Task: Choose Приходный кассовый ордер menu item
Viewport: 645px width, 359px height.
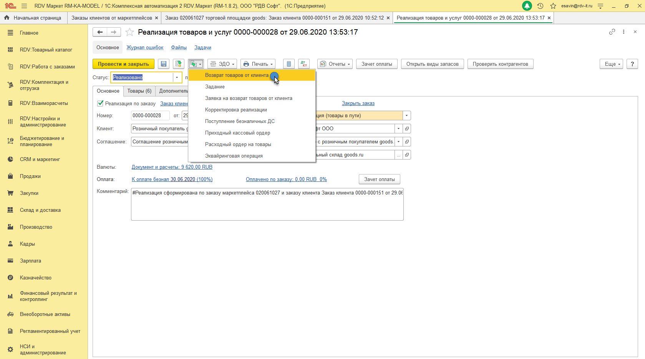Action: click(237, 133)
